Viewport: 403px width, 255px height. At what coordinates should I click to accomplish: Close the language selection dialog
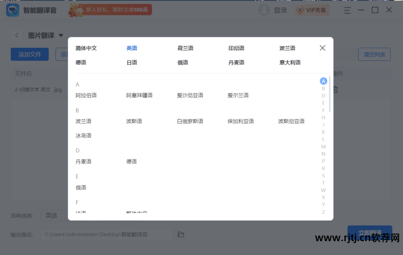coord(322,48)
